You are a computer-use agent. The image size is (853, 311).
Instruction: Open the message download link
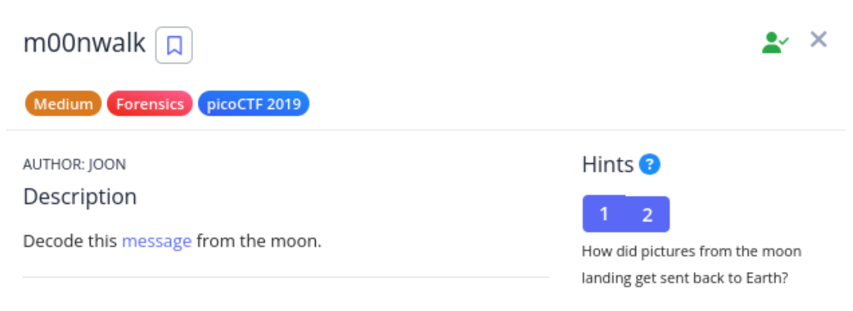point(156,241)
